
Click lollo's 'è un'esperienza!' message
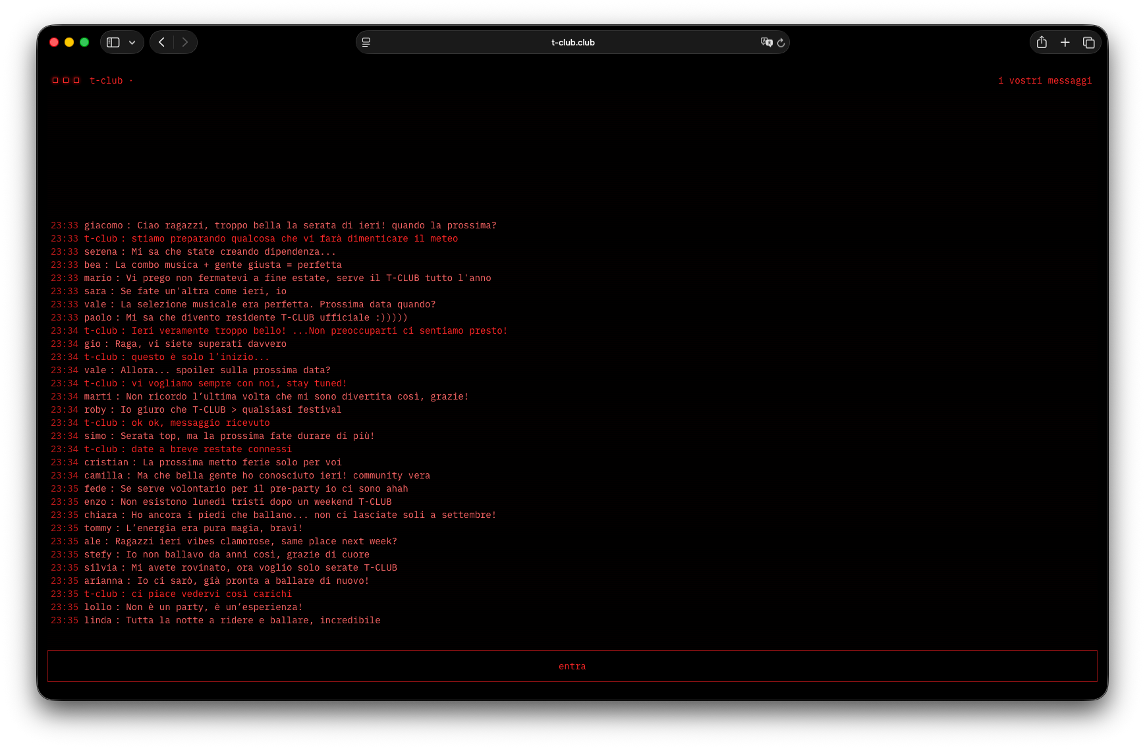click(x=177, y=607)
